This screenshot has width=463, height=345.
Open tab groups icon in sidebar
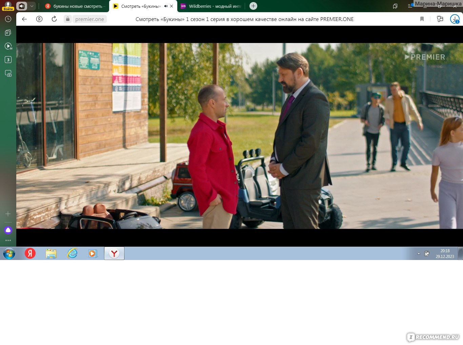pyautogui.click(x=8, y=33)
